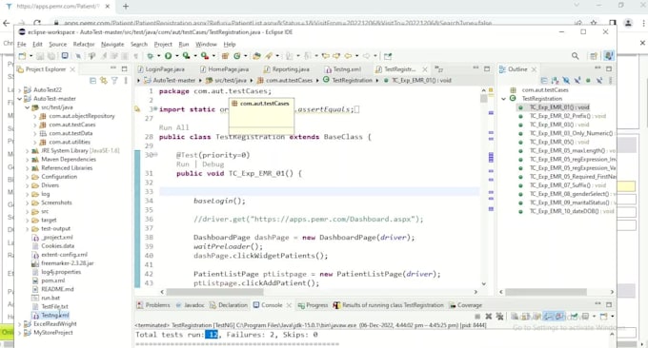Click the Debug bug icon in toolbar

click(151, 56)
